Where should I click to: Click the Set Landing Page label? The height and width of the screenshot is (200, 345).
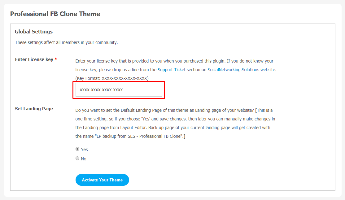[34, 109]
